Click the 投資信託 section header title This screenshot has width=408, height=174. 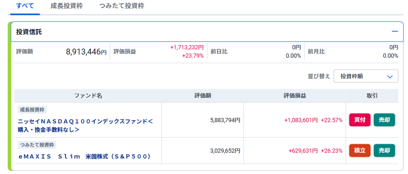29,32
